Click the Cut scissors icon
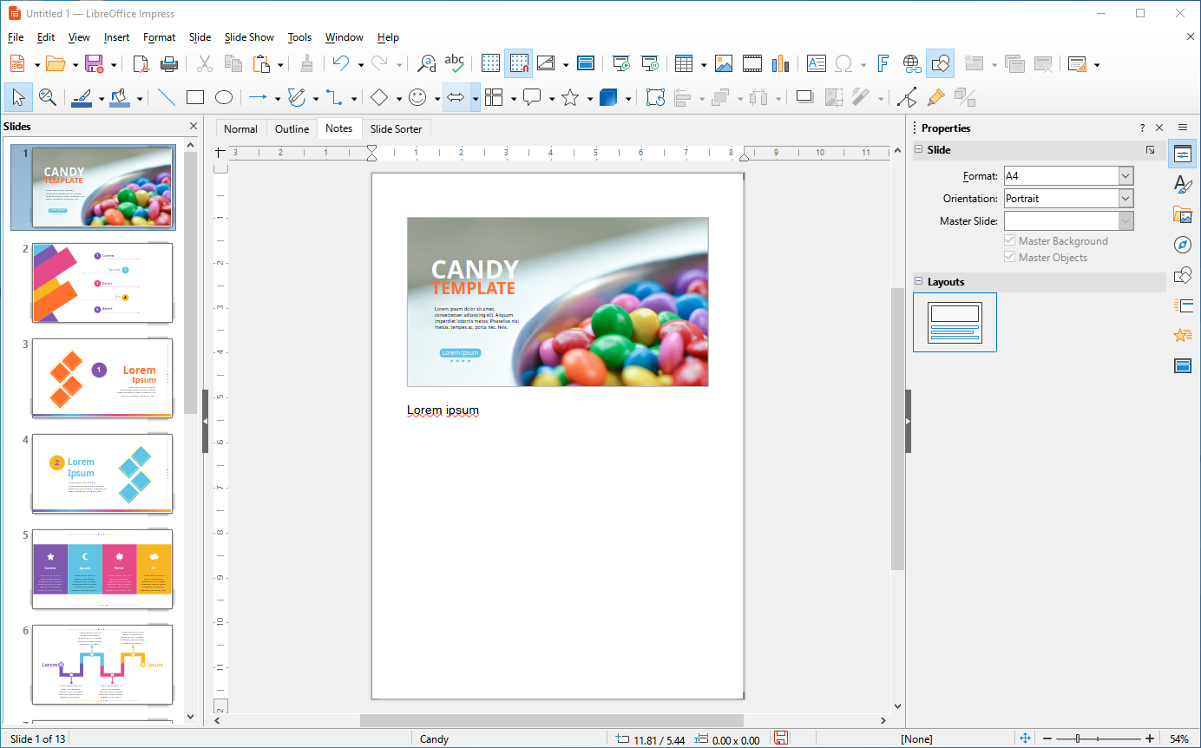 click(x=205, y=63)
